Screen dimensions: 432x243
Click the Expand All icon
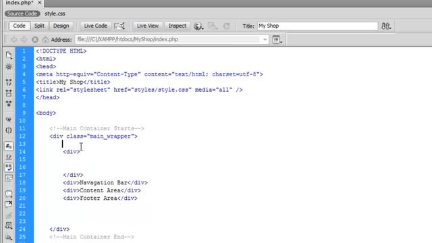[9, 103]
